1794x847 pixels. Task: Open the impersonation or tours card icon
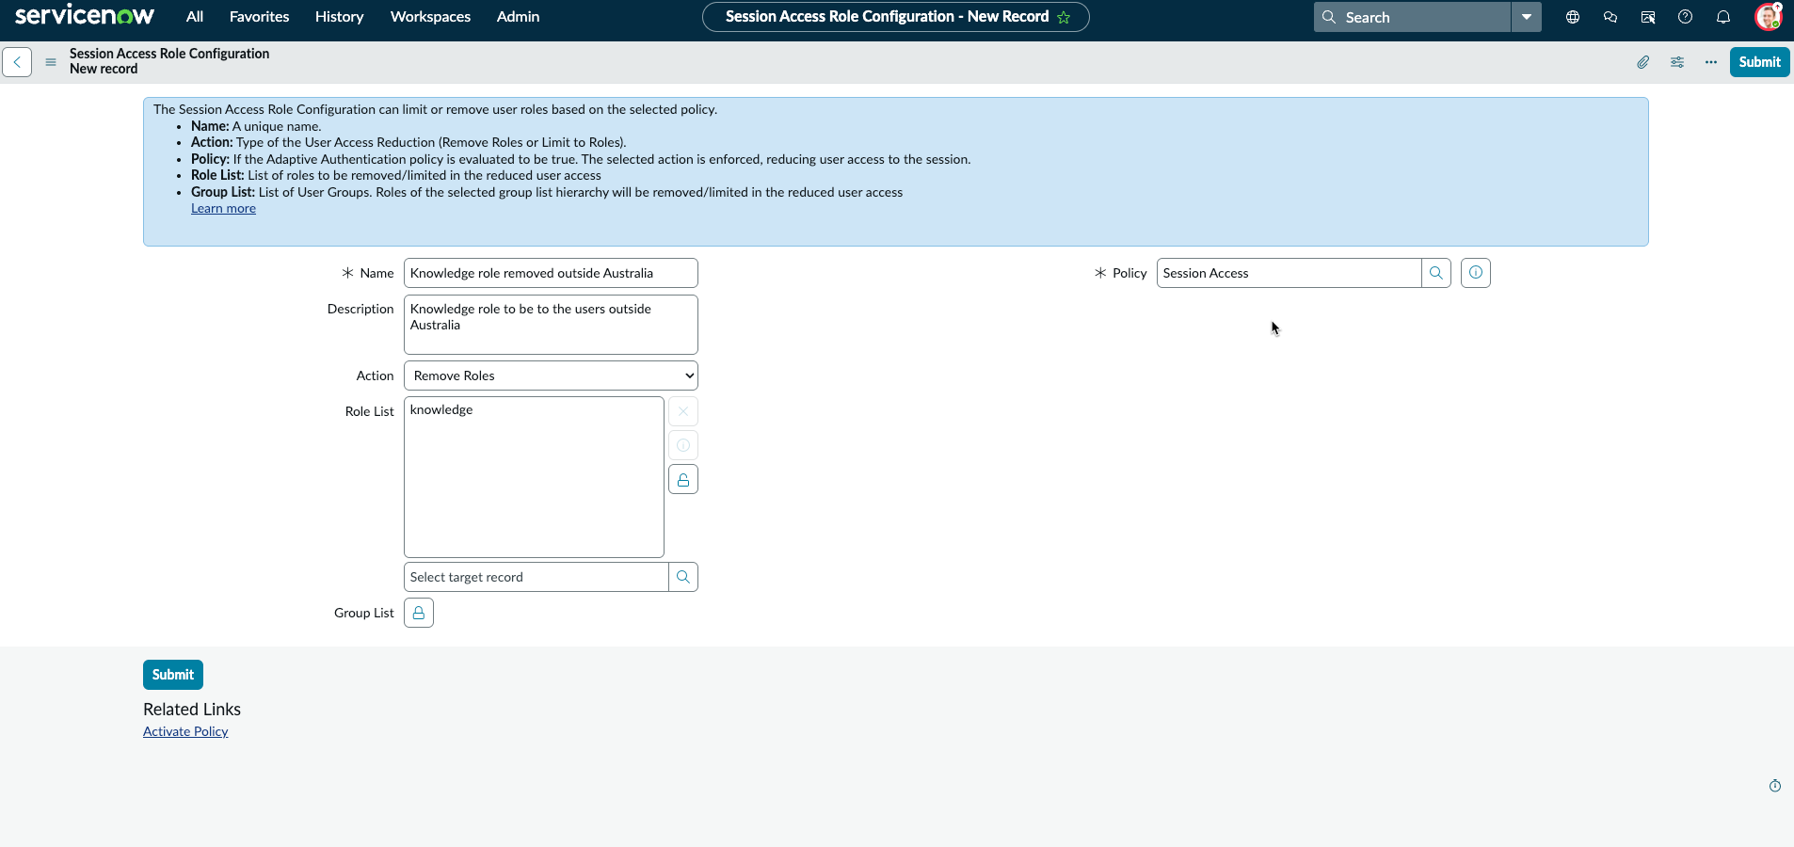coord(1648,17)
